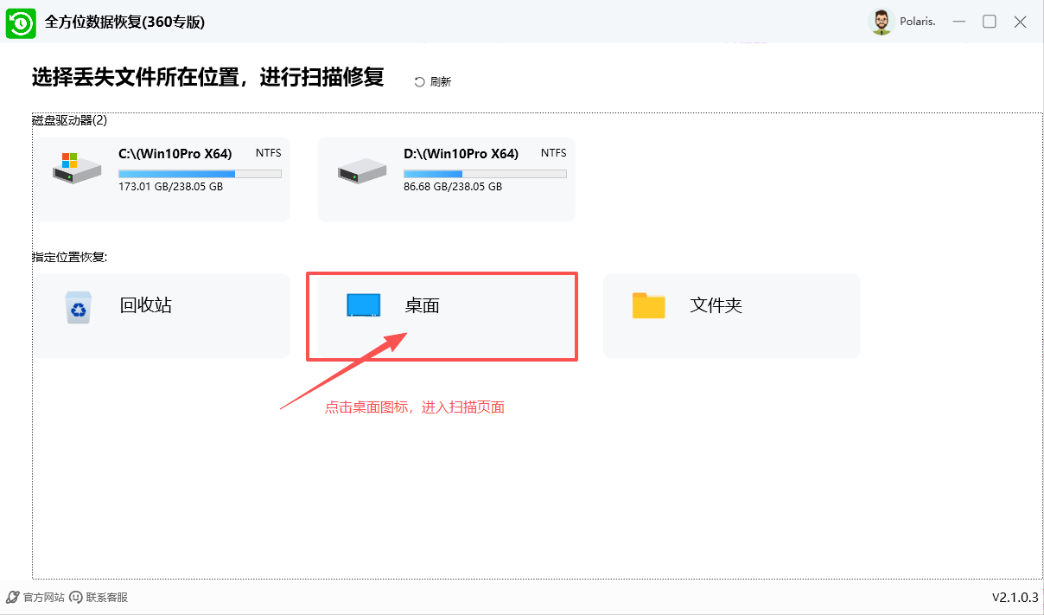This screenshot has width=1044, height=615.
Task: Choose 文件夹 to pick a folder
Action: [716, 305]
